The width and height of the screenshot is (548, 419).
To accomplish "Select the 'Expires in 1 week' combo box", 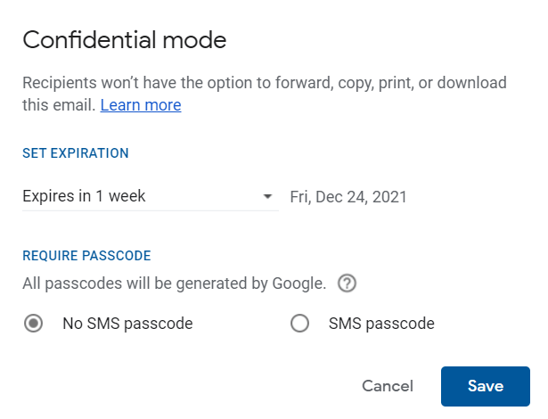I will click(151, 196).
